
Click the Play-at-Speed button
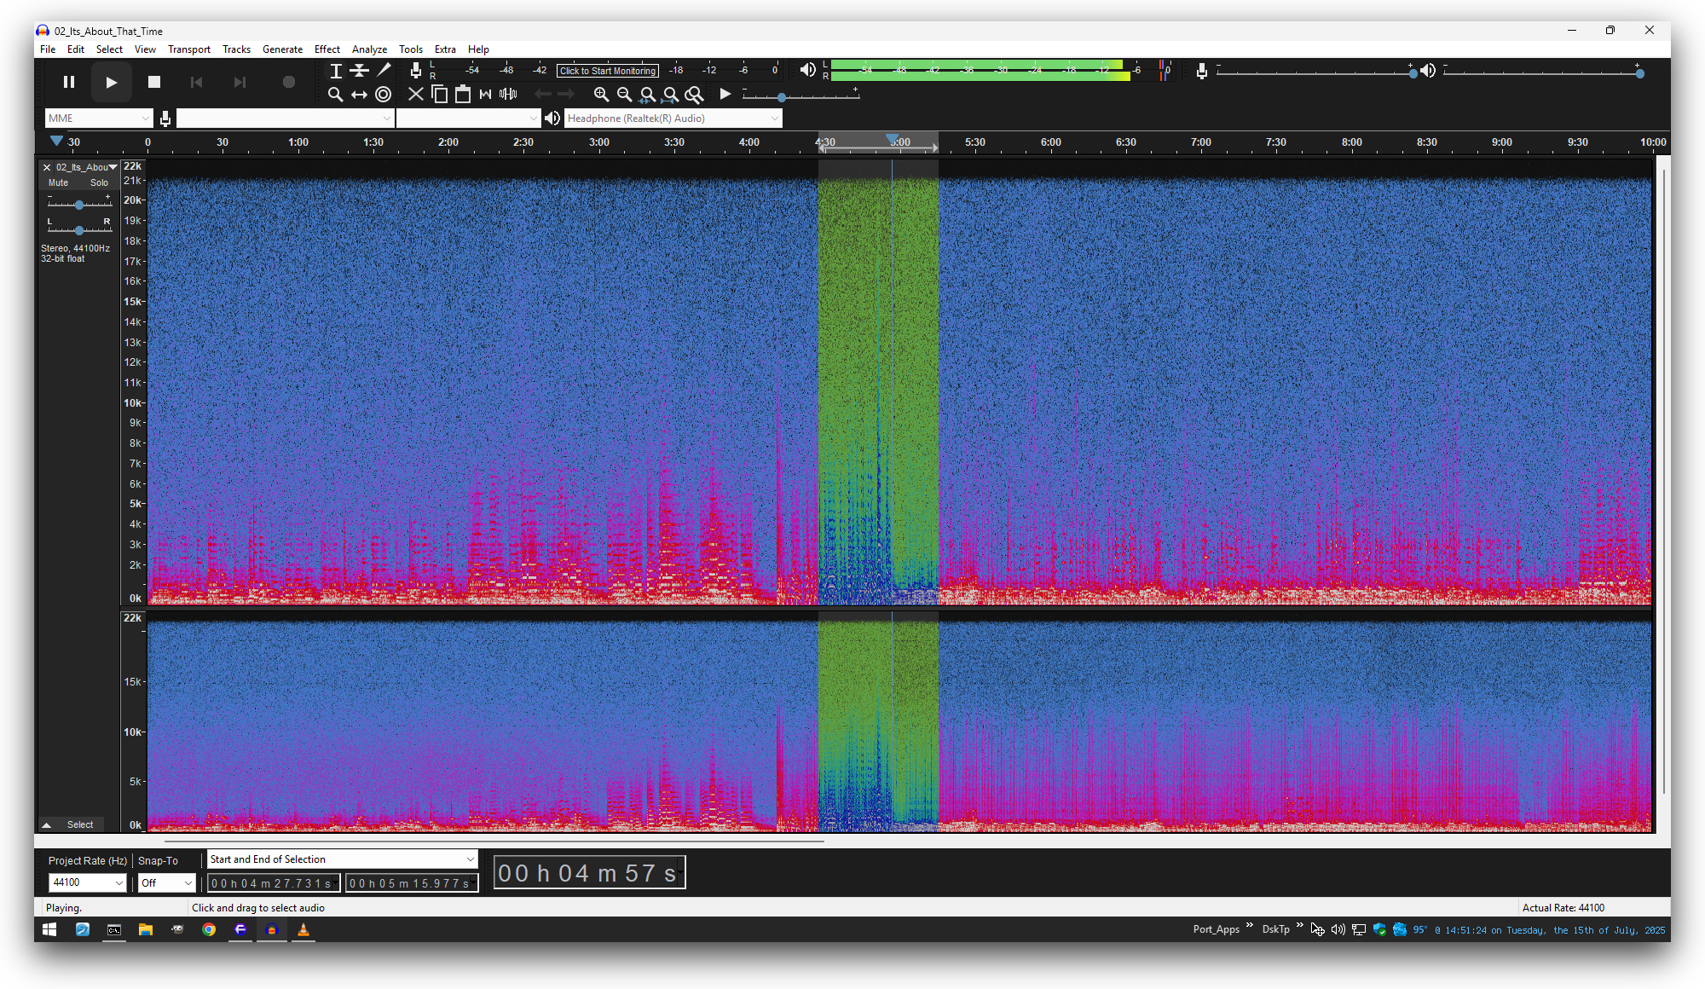pos(725,94)
